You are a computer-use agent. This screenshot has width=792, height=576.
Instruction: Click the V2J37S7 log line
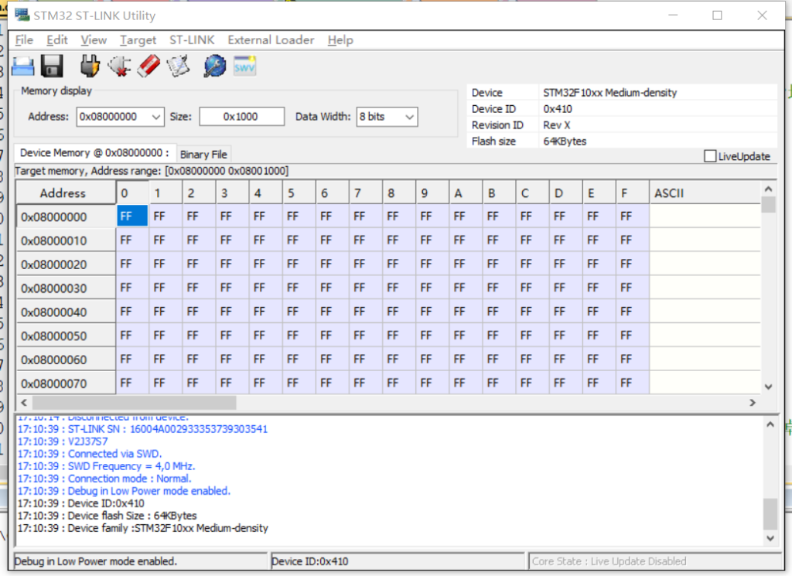tap(63, 441)
